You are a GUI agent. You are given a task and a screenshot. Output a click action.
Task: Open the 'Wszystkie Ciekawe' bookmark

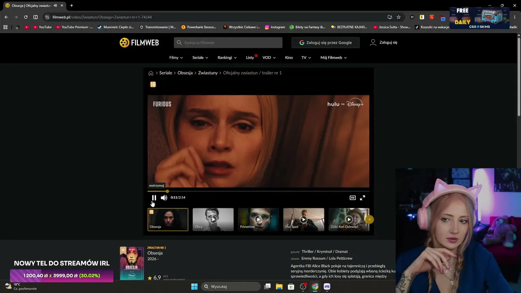241,27
